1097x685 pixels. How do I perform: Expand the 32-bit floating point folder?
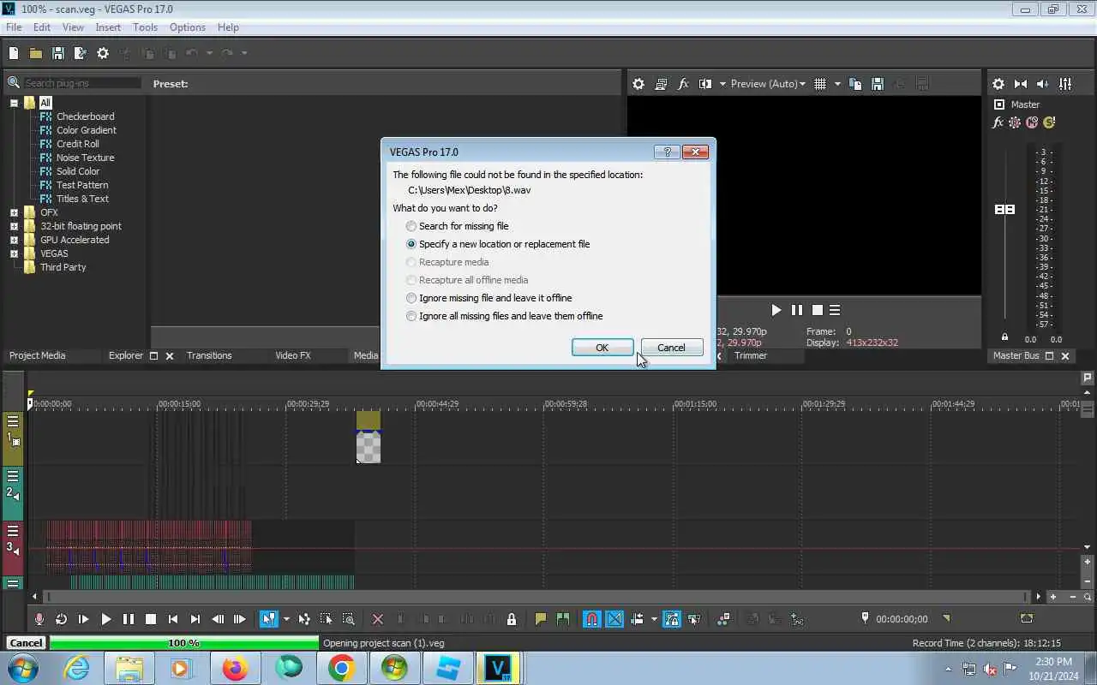14,226
